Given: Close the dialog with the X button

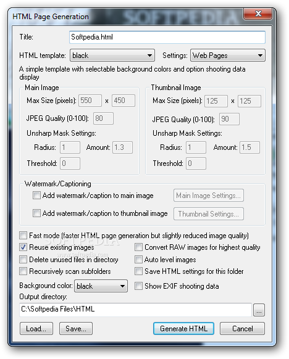Looking at the screenshot, I should click(258, 14).
